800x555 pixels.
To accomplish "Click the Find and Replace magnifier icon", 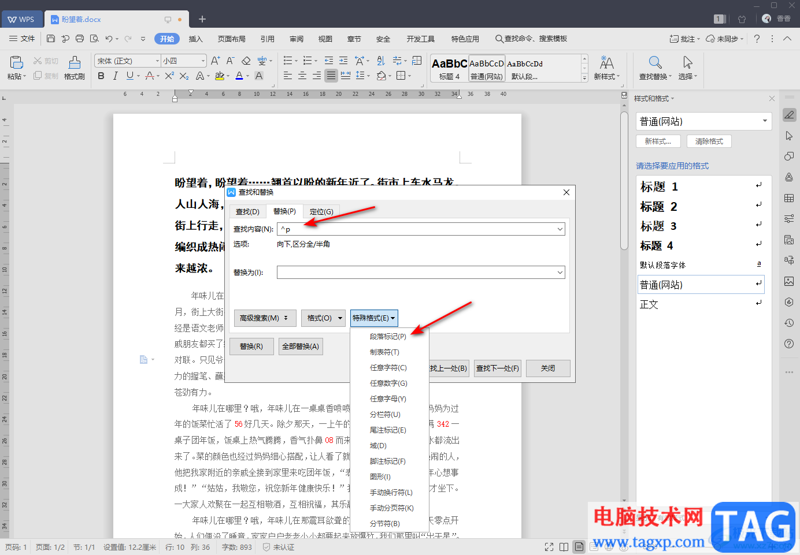I will point(655,62).
